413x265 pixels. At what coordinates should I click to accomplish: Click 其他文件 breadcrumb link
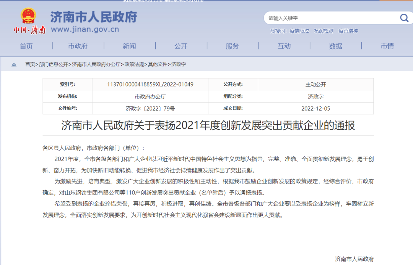pos(158,64)
